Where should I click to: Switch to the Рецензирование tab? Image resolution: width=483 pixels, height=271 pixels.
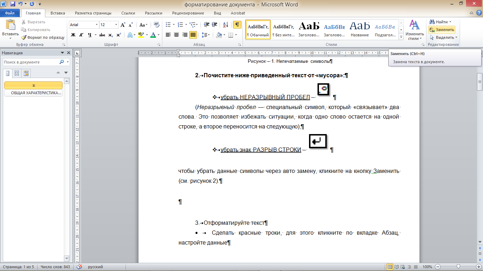pos(188,13)
